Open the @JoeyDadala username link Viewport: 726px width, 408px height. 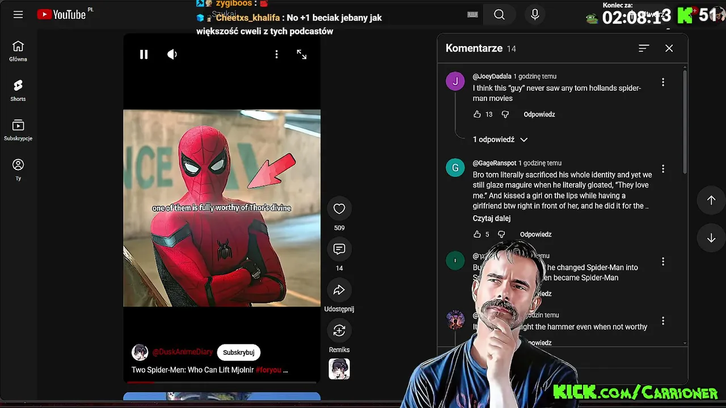pyautogui.click(x=492, y=76)
